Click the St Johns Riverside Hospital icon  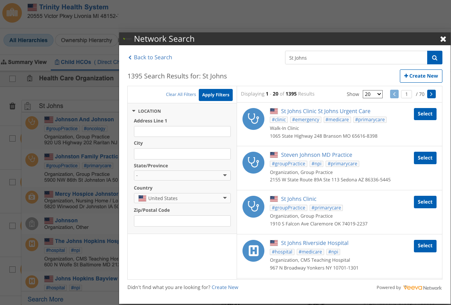pos(254,250)
